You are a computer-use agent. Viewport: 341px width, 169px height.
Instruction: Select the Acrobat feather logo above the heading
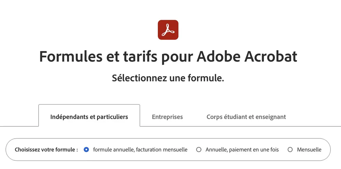coord(168,29)
